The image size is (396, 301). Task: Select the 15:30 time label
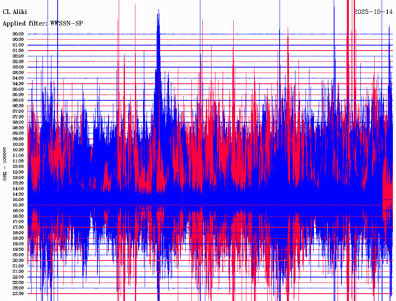[x=18, y=205]
